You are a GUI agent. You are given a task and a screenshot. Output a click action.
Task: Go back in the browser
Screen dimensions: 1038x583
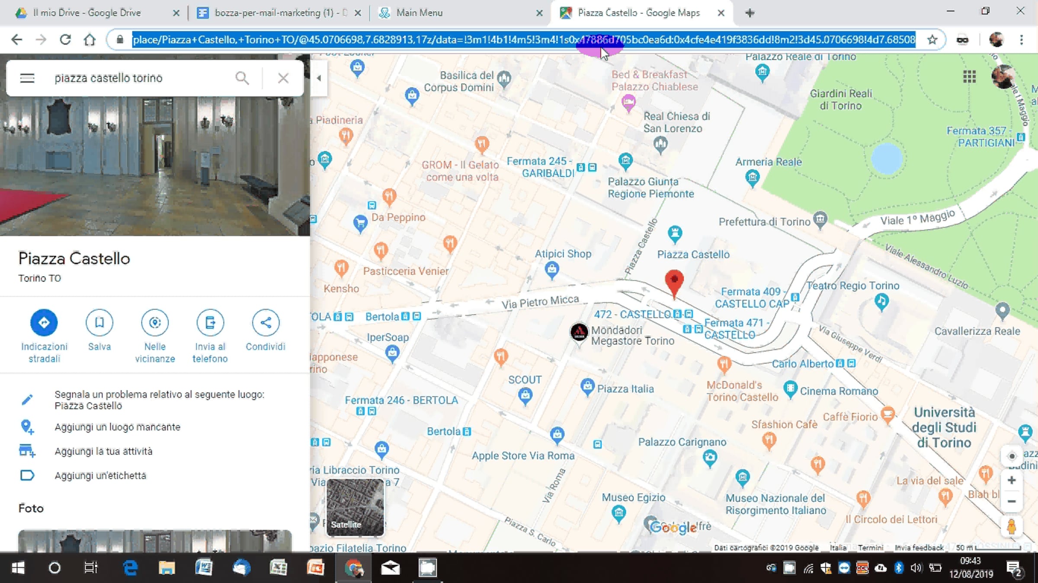click(x=16, y=40)
